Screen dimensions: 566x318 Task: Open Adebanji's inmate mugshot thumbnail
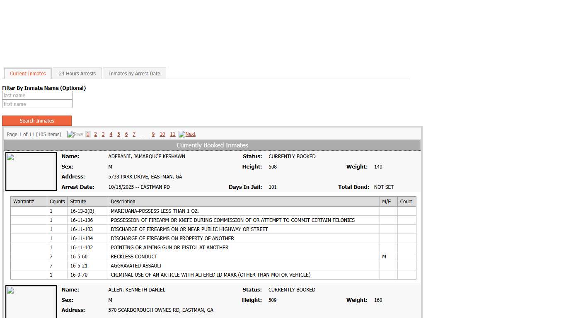pyautogui.click(x=31, y=171)
